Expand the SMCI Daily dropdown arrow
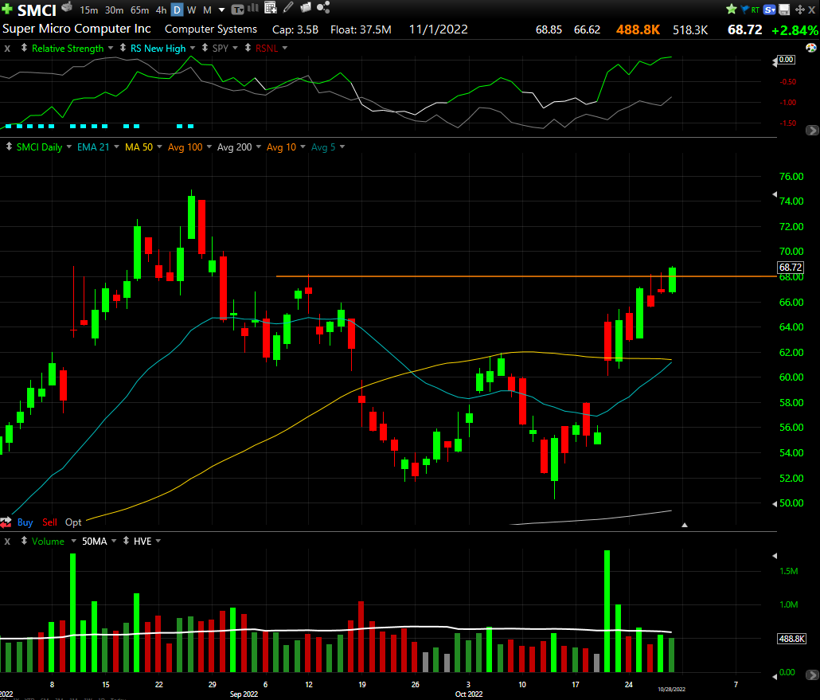The width and height of the screenshot is (820, 700). 69,147
